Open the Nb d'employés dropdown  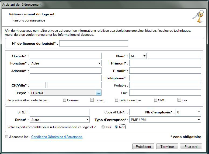(188, 112)
